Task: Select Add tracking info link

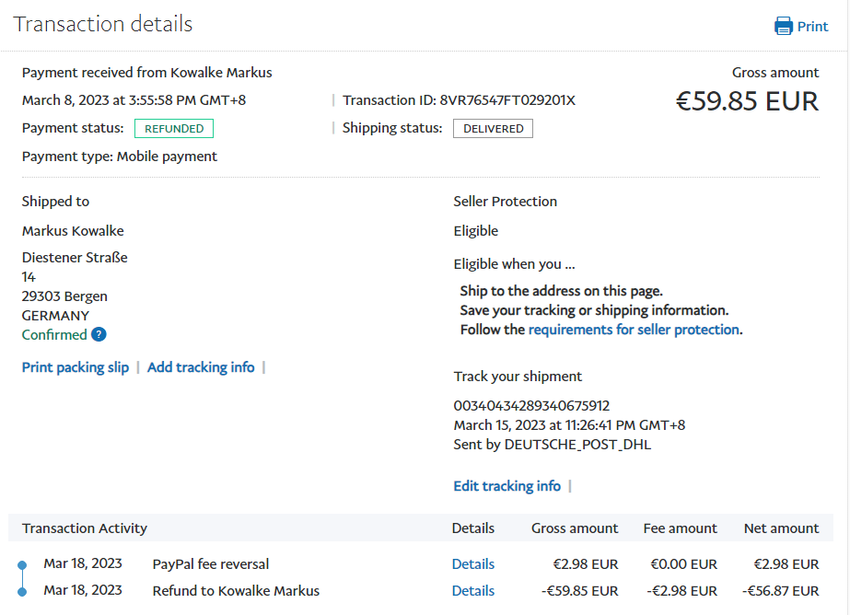Action: pos(201,367)
